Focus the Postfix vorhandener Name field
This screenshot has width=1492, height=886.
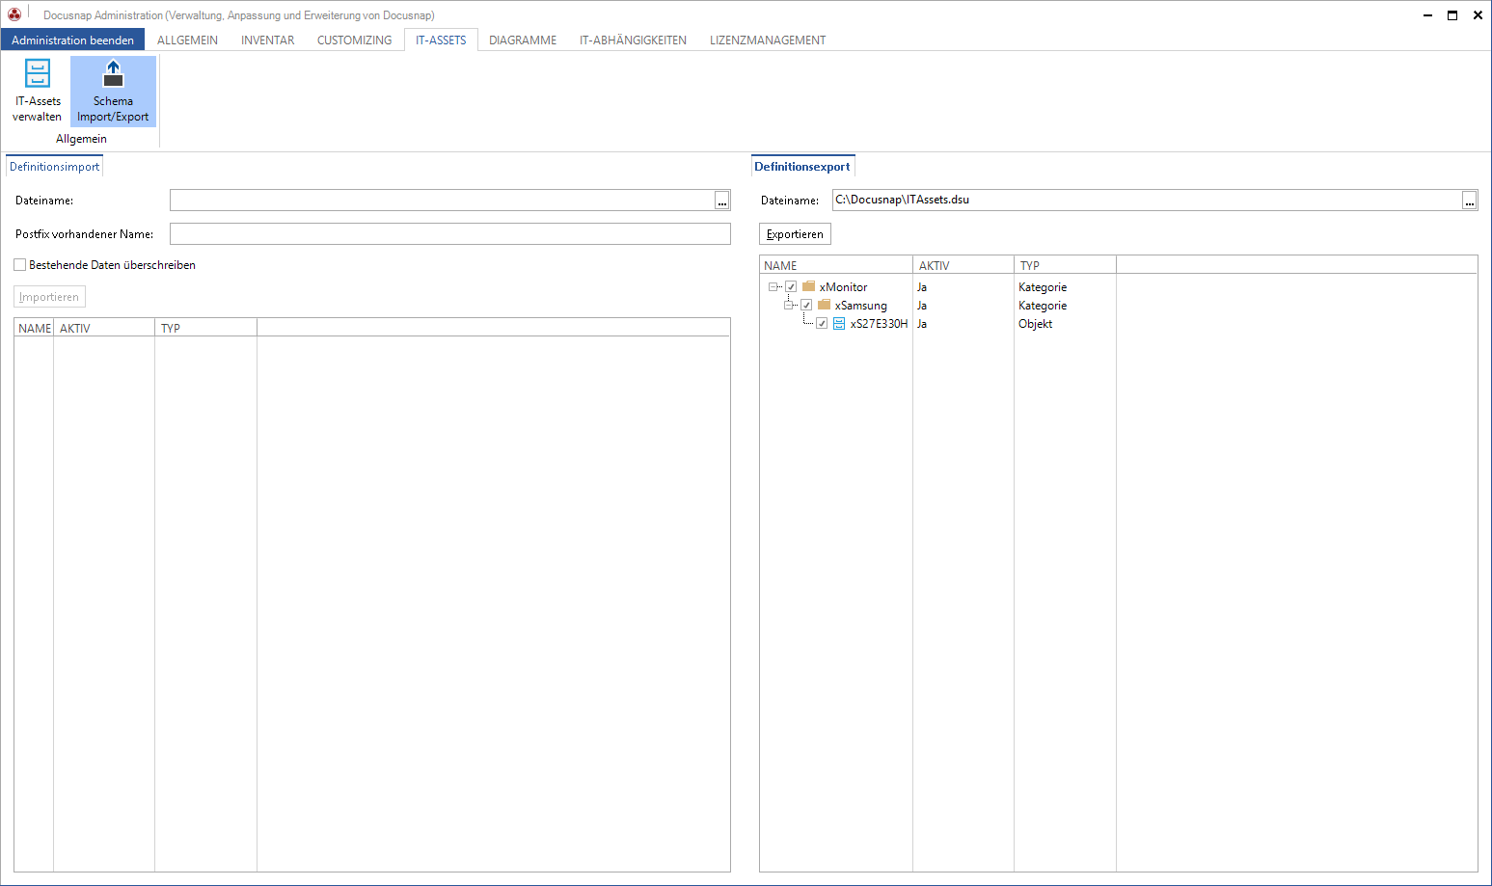(450, 233)
